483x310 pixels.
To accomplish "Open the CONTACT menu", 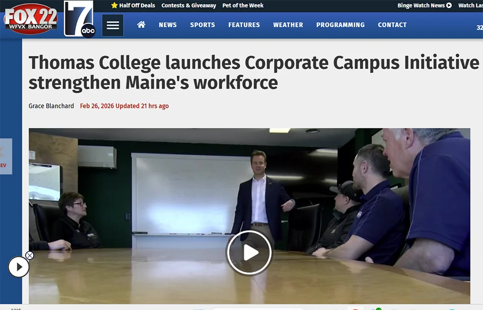I will point(392,25).
